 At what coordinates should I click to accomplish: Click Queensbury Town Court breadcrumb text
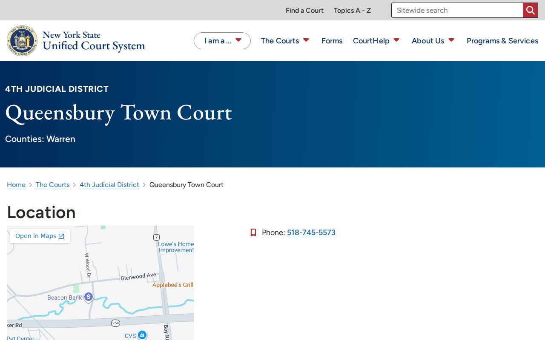(x=186, y=185)
